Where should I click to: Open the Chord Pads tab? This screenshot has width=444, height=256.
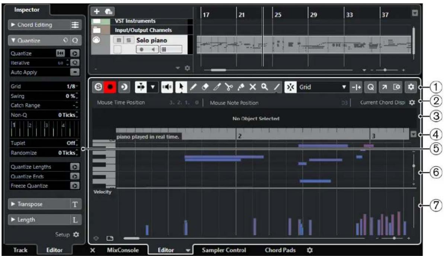coord(280,250)
